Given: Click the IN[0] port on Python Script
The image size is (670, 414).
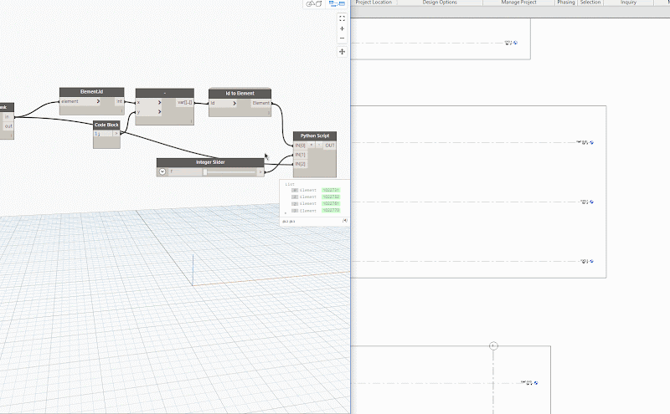Looking at the screenshot, I should click(x=300, y=146).
